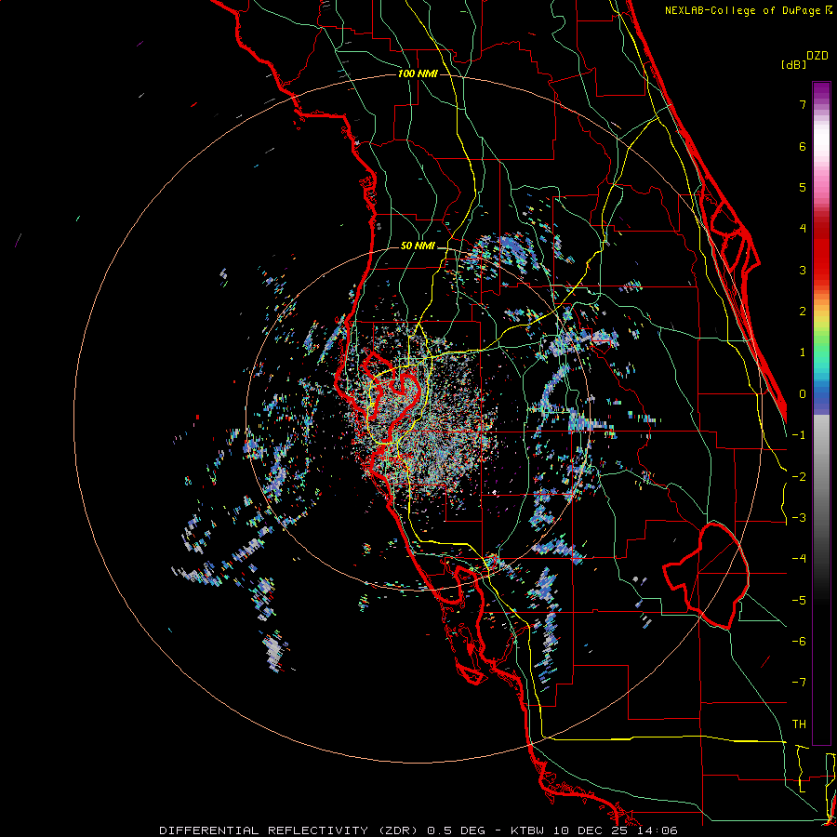
Task: Click the 3 value on the color scale
Action: coord(803,270)
